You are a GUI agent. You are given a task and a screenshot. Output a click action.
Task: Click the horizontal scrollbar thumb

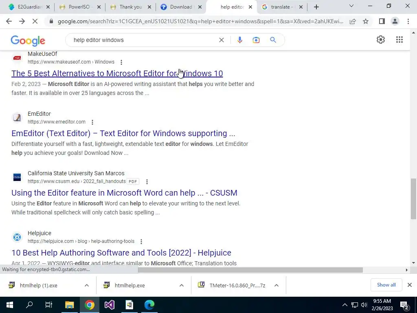[x=250, y=270]
